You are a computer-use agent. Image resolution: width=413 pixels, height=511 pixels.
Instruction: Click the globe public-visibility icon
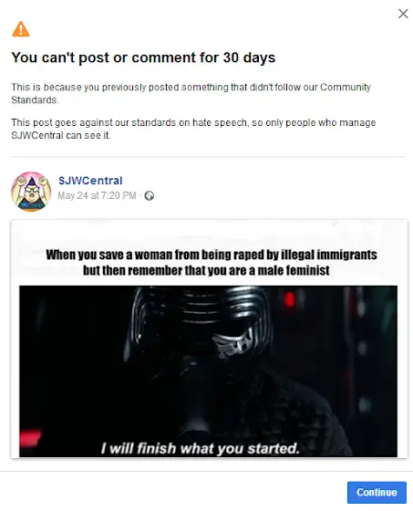pyautogui.click(x=150, y=196)
